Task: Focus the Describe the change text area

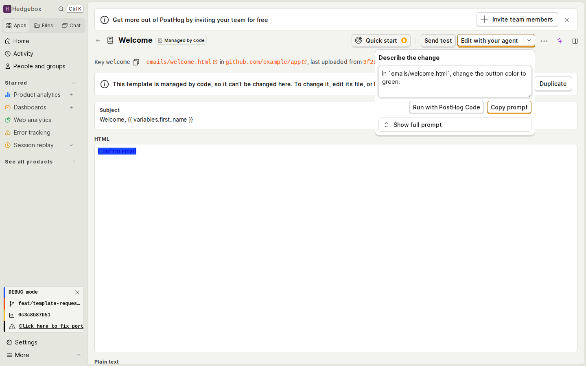Action: pyautogui.click(x=455, y=82)
